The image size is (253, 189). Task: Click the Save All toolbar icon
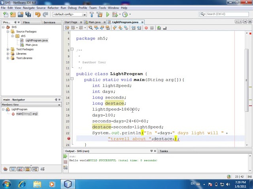pos(28,15)
